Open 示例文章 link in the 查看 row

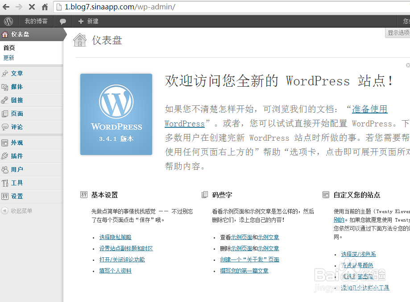[x=269, y=237]
